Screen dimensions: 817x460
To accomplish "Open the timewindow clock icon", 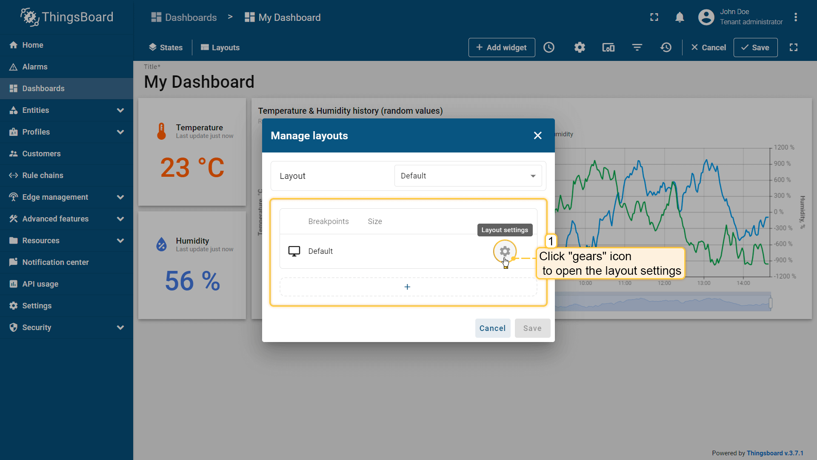I will click(549, 47).
